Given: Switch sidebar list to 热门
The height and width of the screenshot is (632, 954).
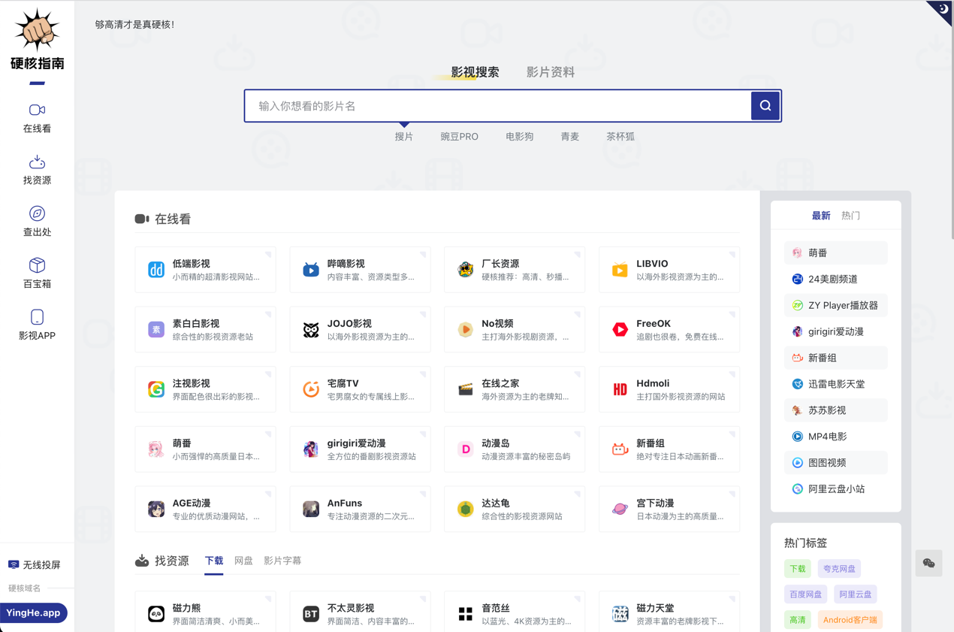Looking at the screenshot, I should coord(850,216).
